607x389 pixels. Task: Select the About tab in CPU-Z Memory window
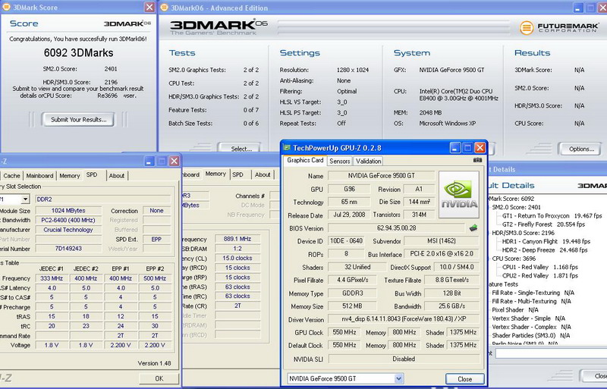(263, 175)
